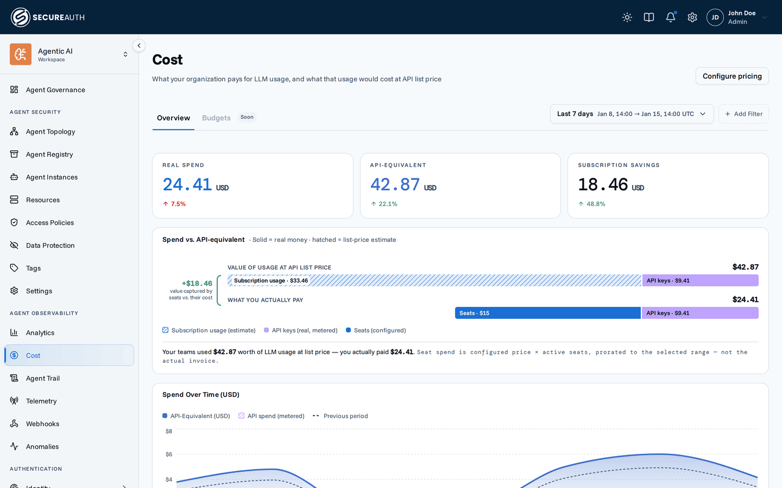Navigate to Access Policies
Image resolution: width=782 pixels, height=488 pixels.
[69, 222]
